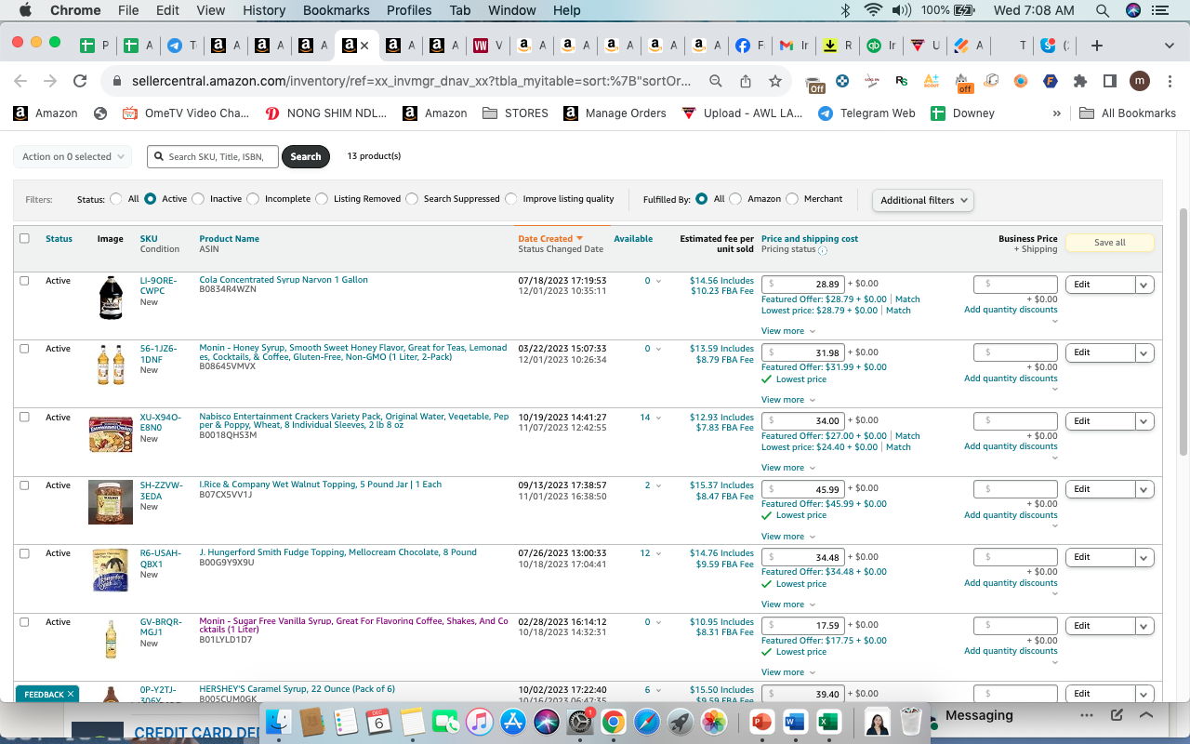Expand the Additional filters dropdown
The height and width of the screenshot is (744, 1190).
point(923,200)
